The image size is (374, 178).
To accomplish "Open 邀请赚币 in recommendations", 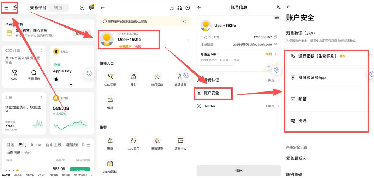I will coord(157,143).
